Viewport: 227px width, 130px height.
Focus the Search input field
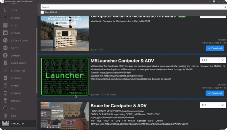tap(132, 7)
